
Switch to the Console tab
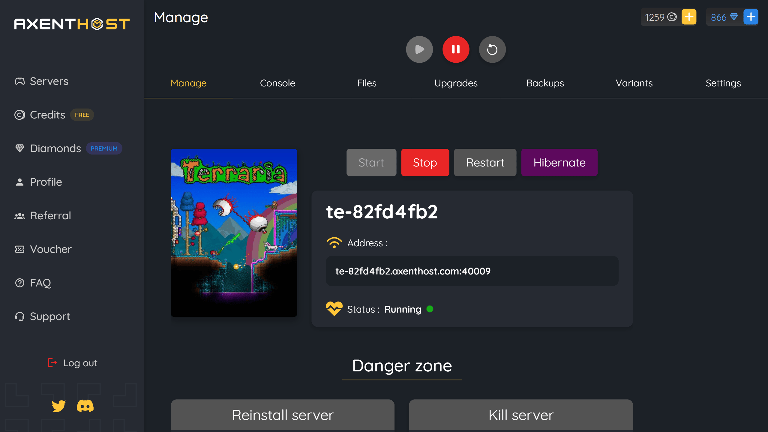tap(277, 83)
